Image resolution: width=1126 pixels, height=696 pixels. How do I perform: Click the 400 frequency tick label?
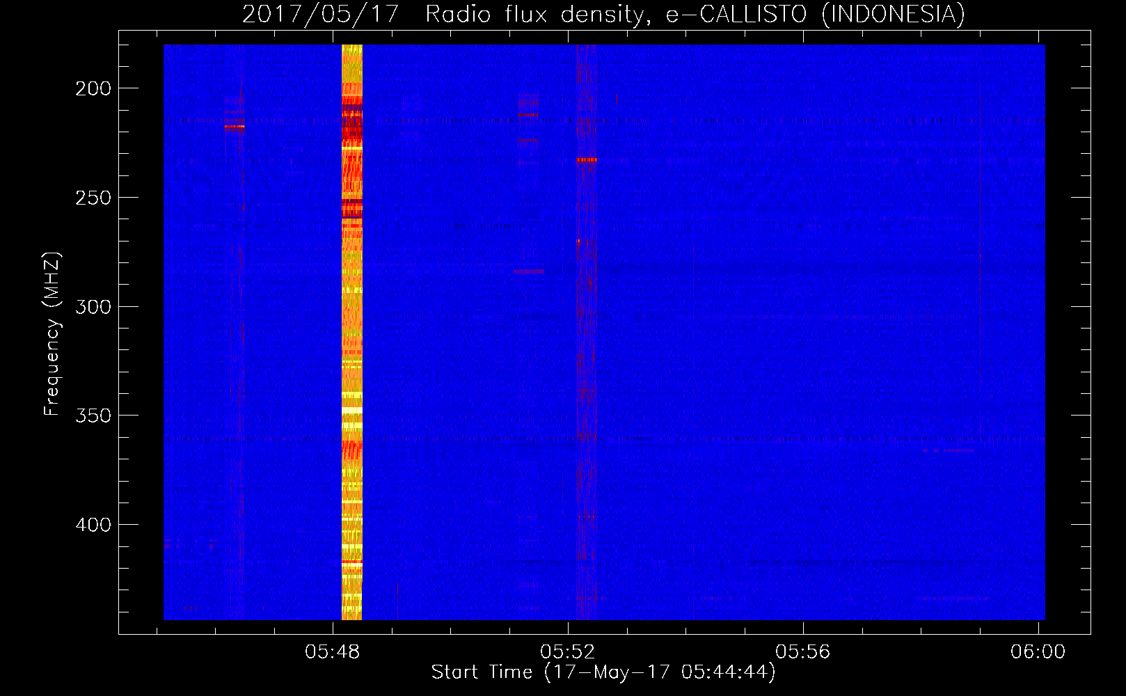coord(93,525)
